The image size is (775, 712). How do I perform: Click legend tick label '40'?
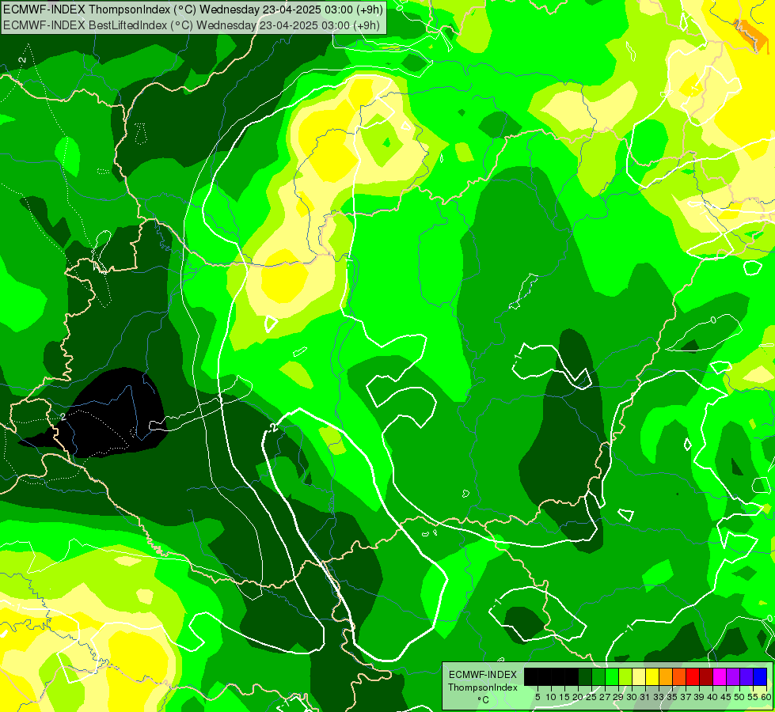(x=712, y=697)
